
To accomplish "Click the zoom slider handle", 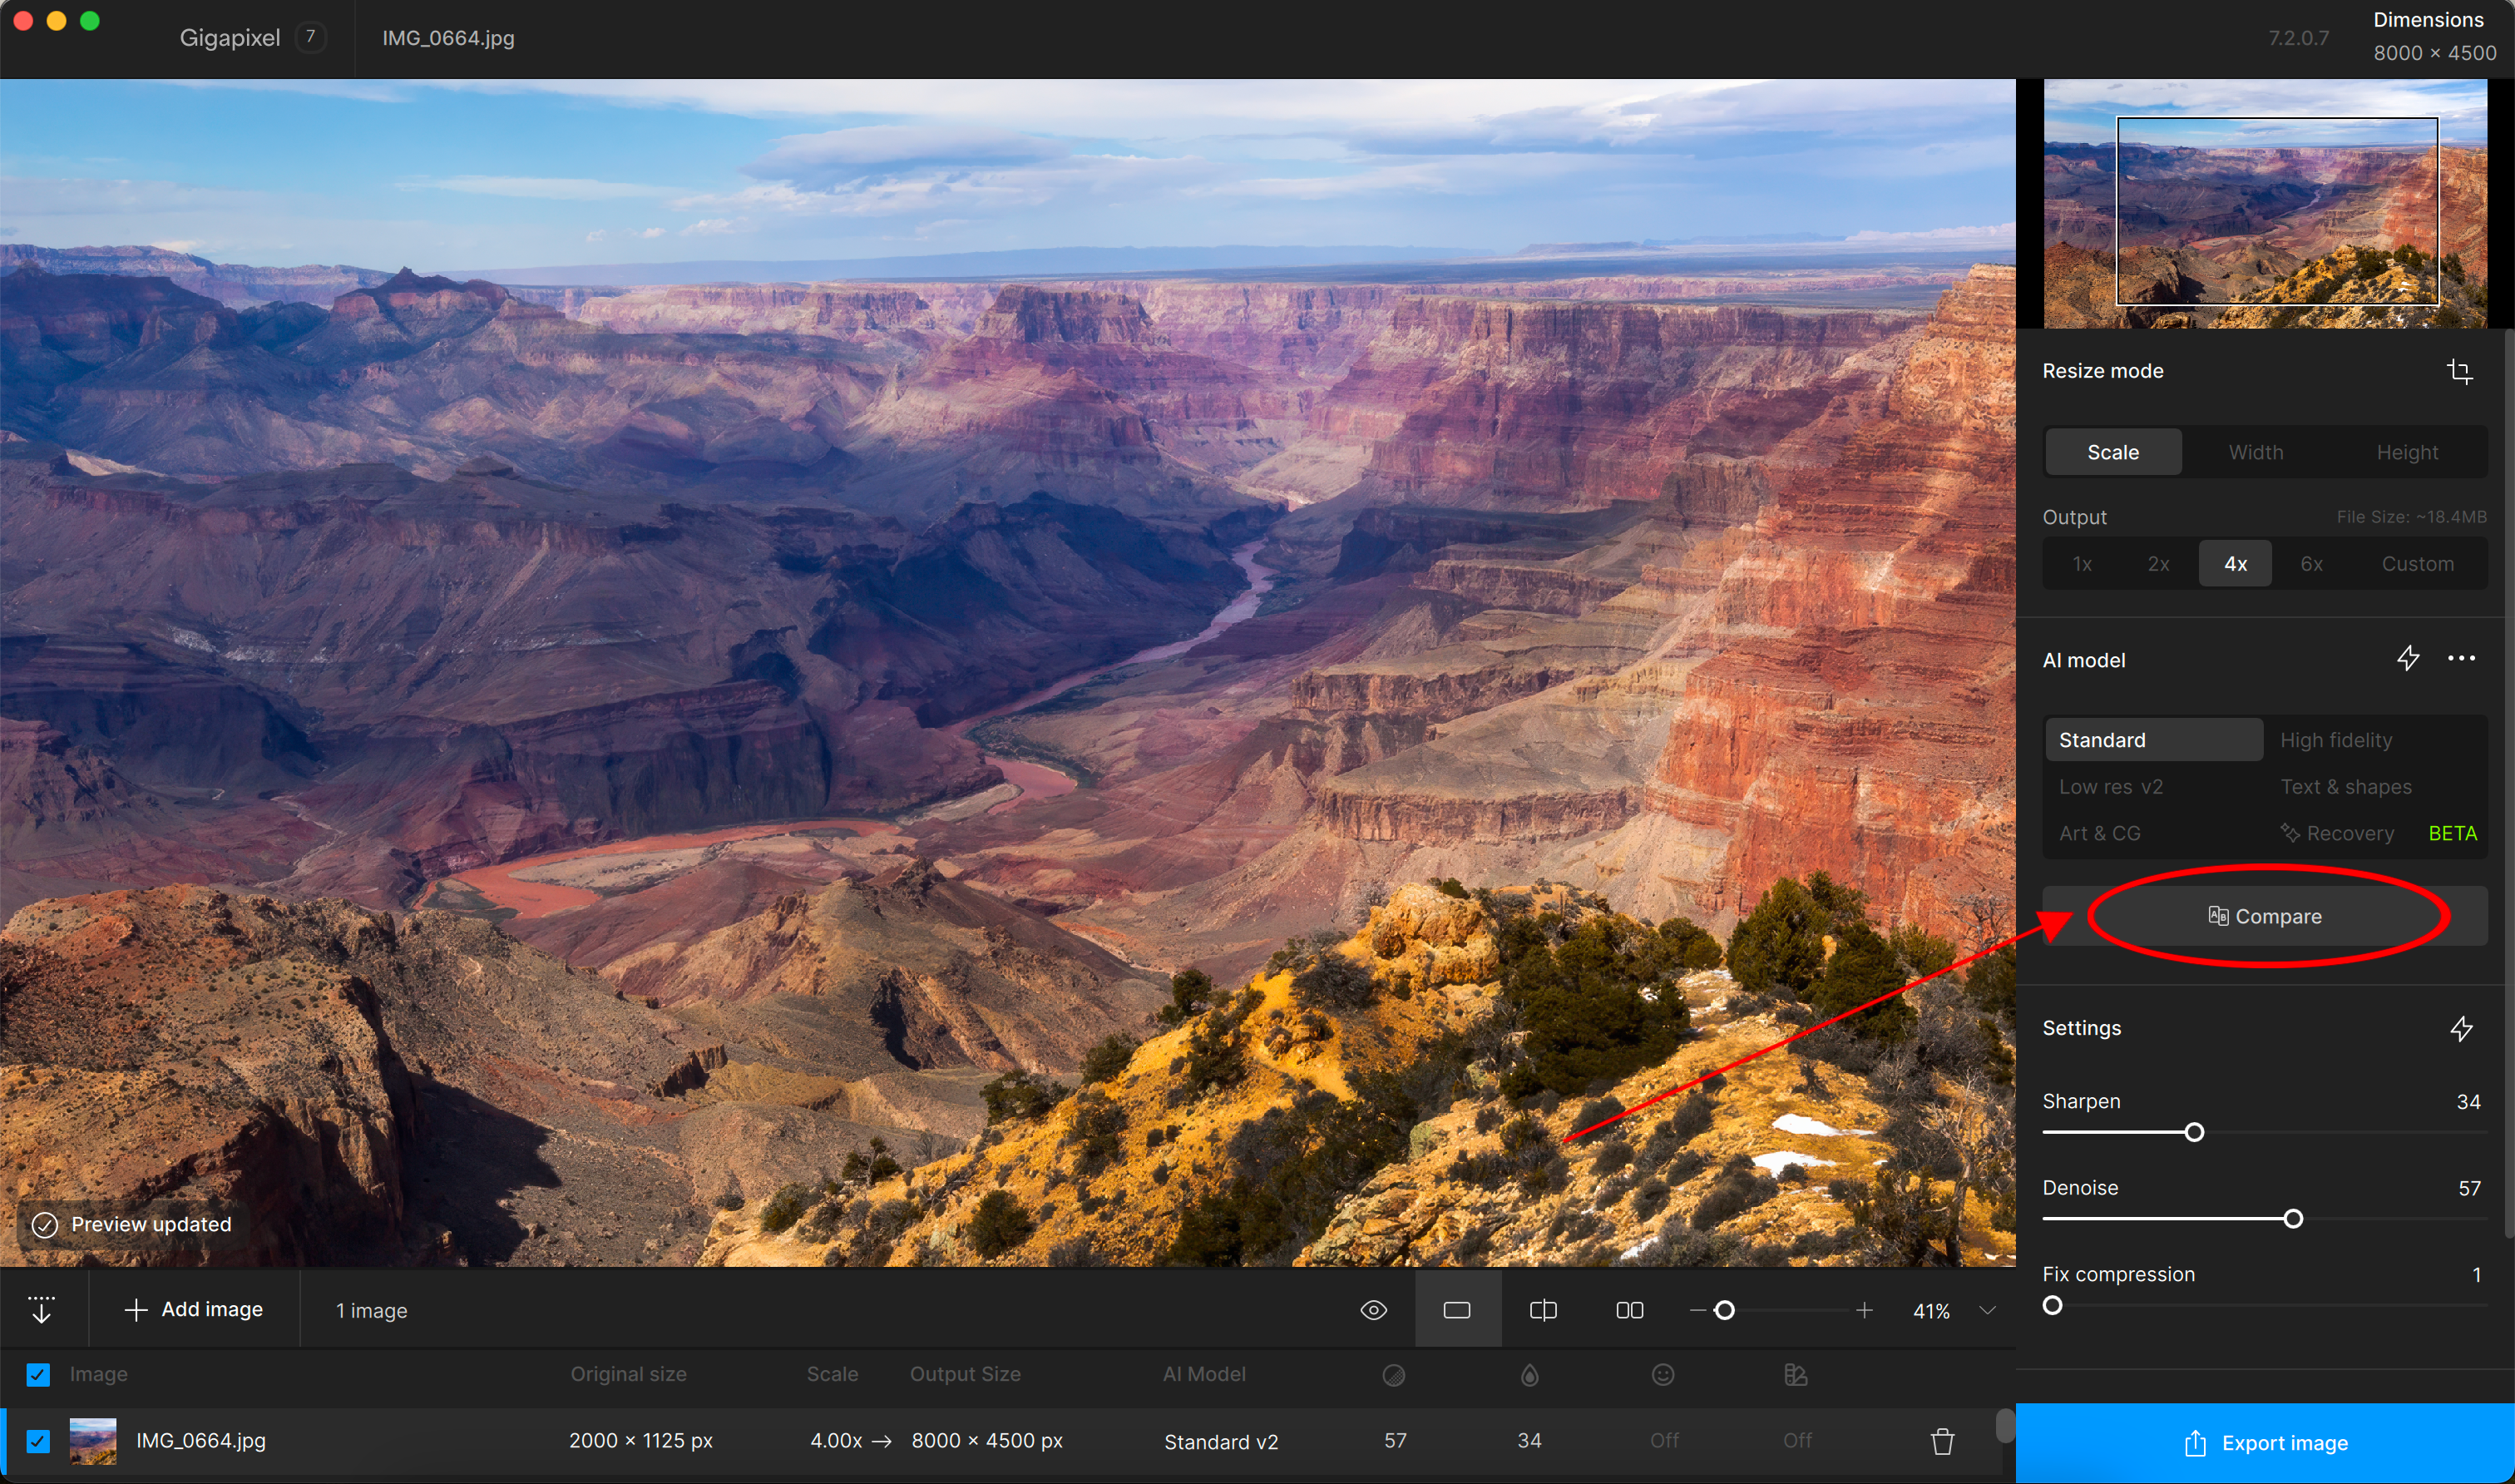I will click(x=1724, y=1310).
